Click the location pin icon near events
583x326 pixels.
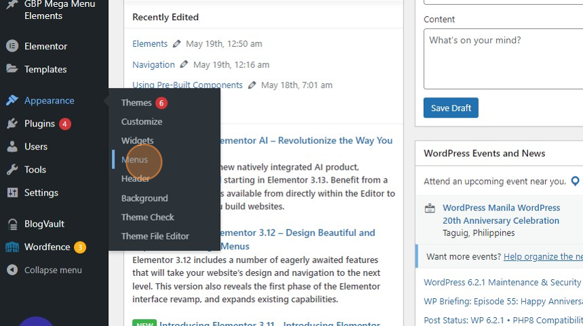click(x=575, y=181)
